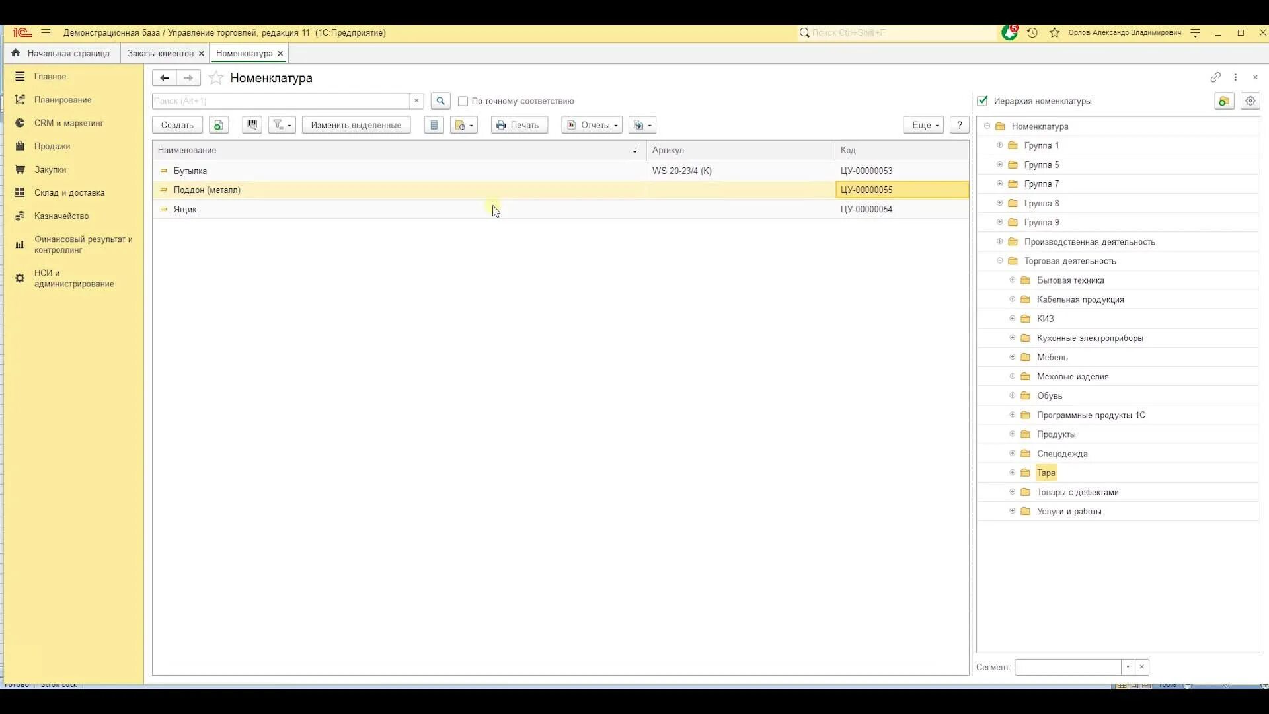Select the Мебель folder in tree
The width and height of the screenshot is (1269, 714).
[1052, 358]
